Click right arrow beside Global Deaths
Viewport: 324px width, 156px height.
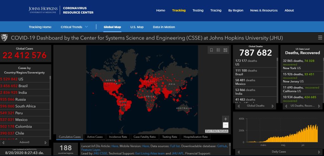click(272, 106)
